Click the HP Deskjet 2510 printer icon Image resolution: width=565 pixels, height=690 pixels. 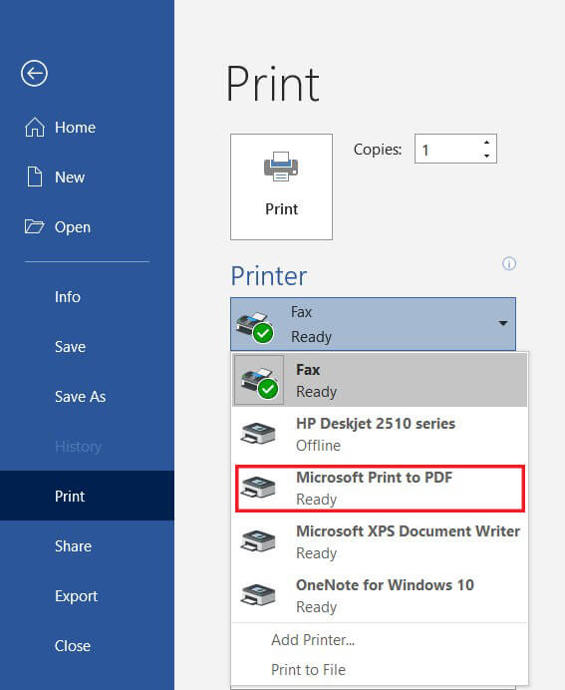[258, 434]
